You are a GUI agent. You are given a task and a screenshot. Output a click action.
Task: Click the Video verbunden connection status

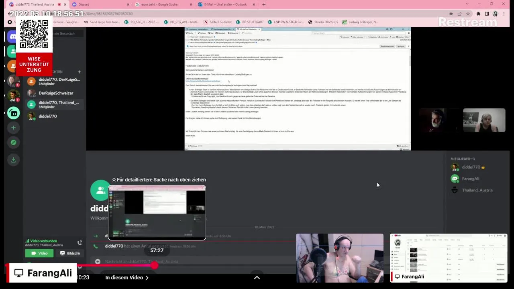pos(43,241)
